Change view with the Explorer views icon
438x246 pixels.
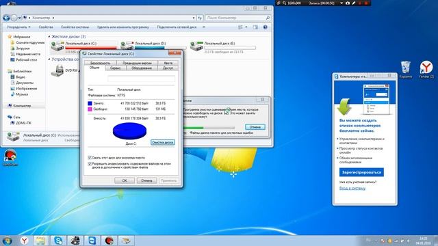(x=240, y=27)
